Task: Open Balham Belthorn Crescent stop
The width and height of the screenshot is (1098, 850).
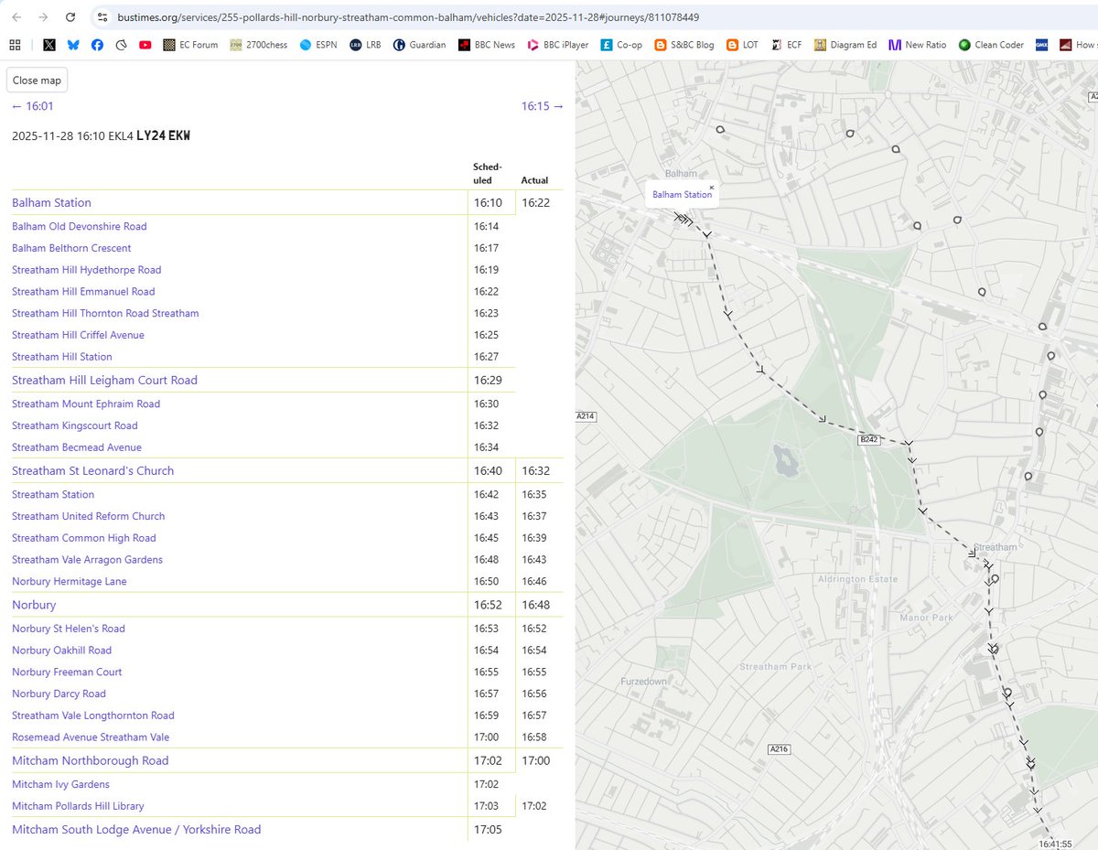Action: (71, 248)
